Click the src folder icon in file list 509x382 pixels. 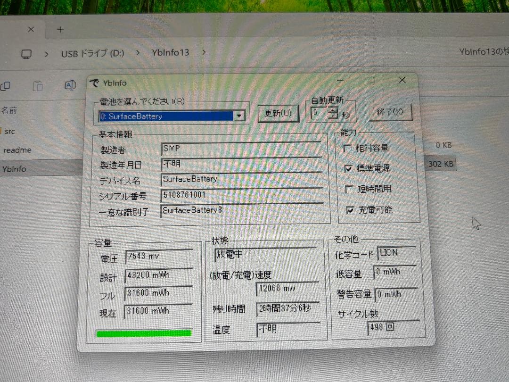tap(0, 131)
